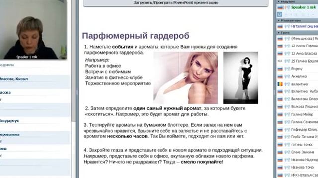Click the flag icon beside Evgeny
Viewport: 318px width, 178px height.
[280, 69]
